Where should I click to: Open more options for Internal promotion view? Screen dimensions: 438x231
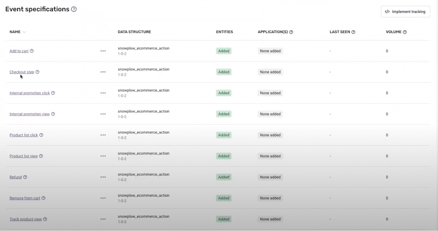click(x=103, y=114)
